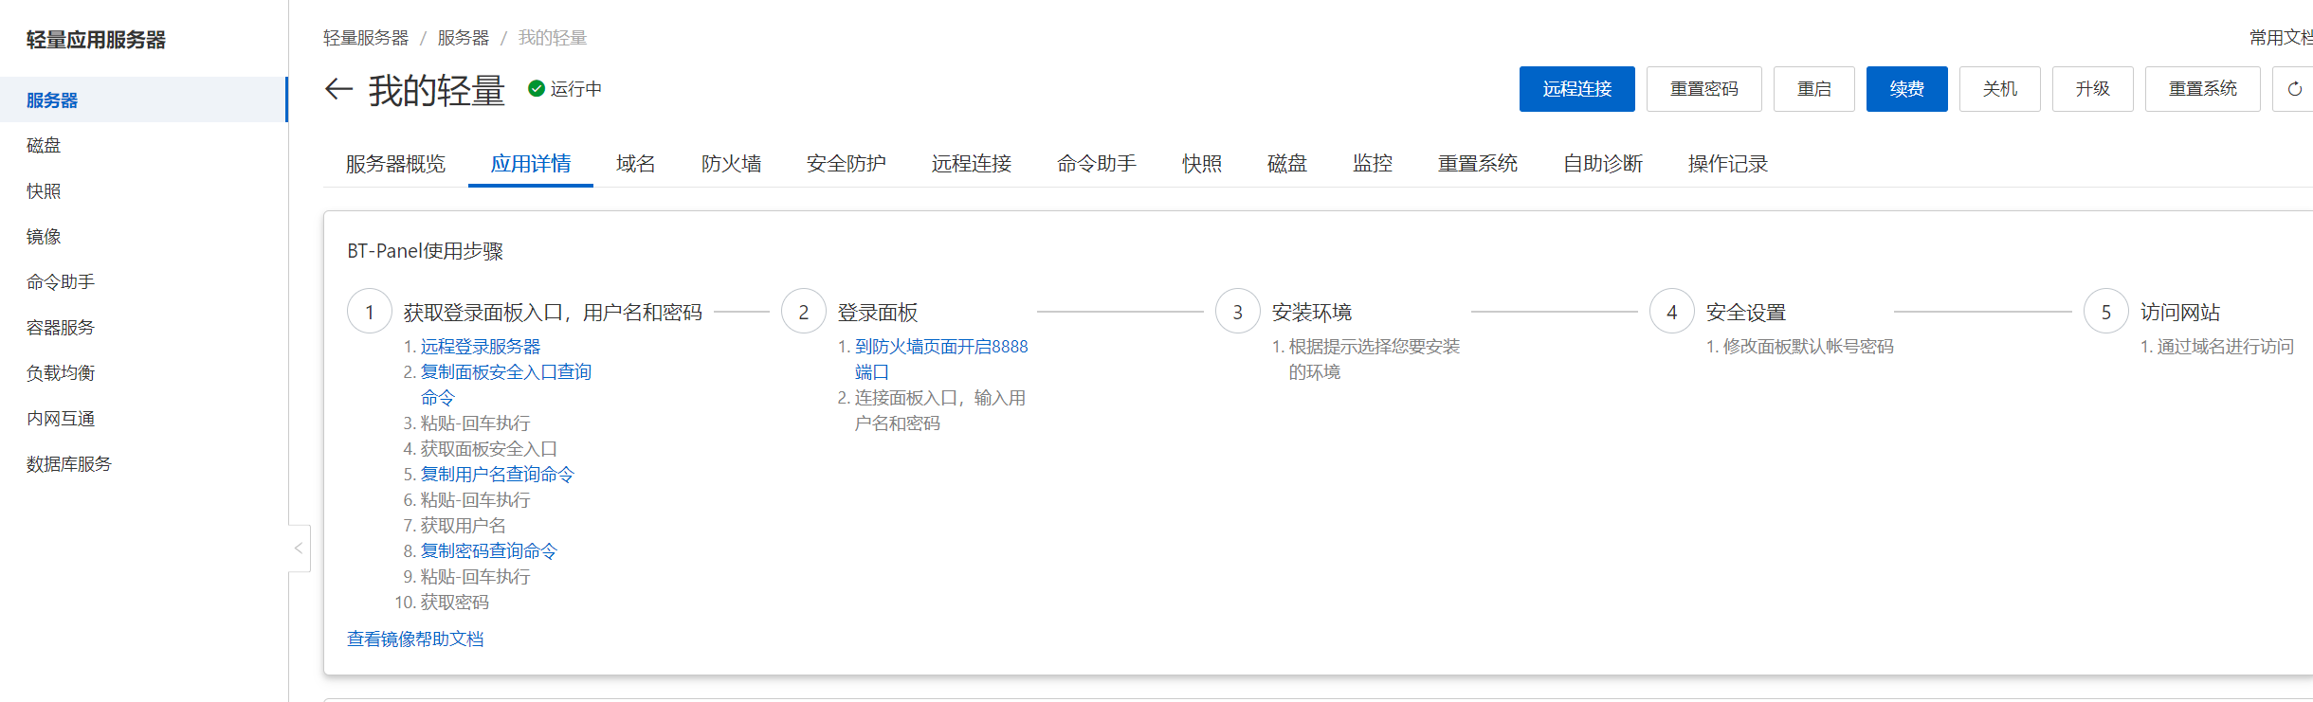Screen dimensions: 2313x702
Task: Open the 域名 tab
Action: click(635, 164)
